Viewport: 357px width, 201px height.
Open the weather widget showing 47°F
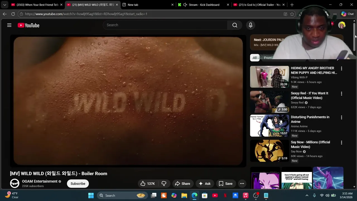point(11,195)
